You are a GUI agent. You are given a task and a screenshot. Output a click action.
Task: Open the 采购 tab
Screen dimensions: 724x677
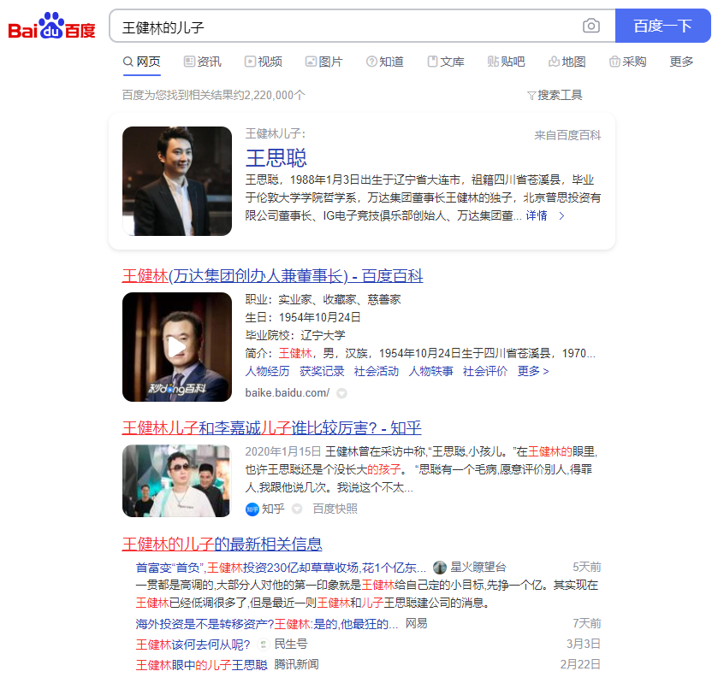pyautogui.click(x=628, y=62)
